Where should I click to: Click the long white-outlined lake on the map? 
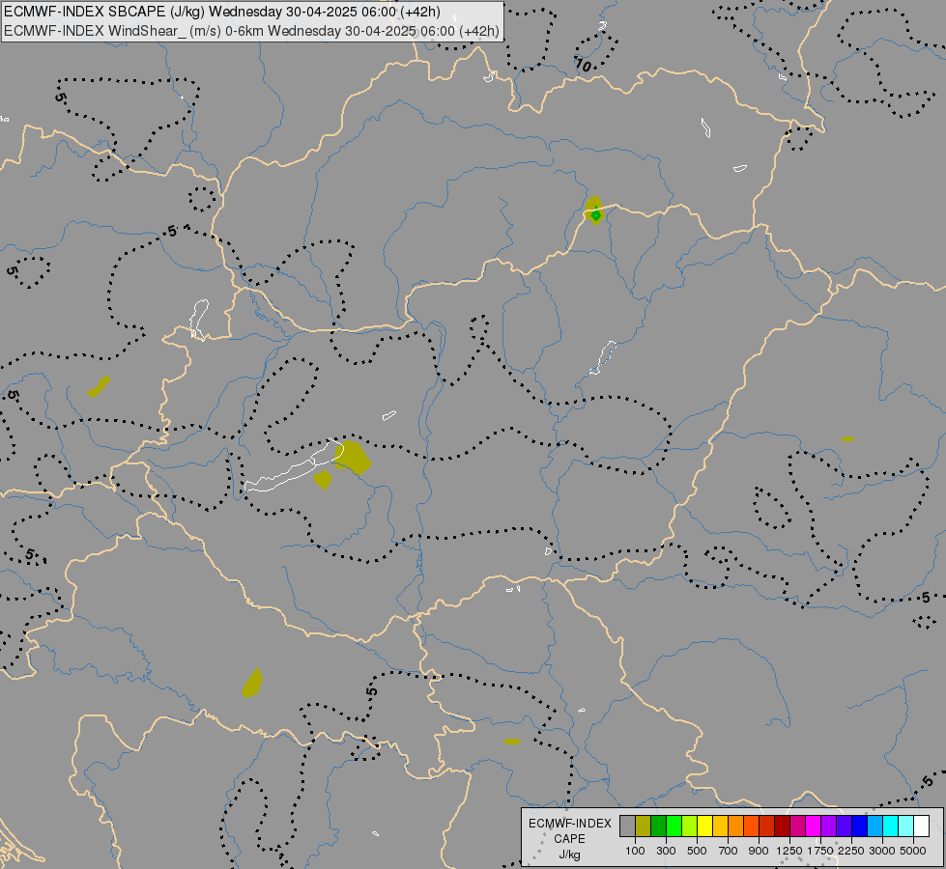tap(294, 467)
